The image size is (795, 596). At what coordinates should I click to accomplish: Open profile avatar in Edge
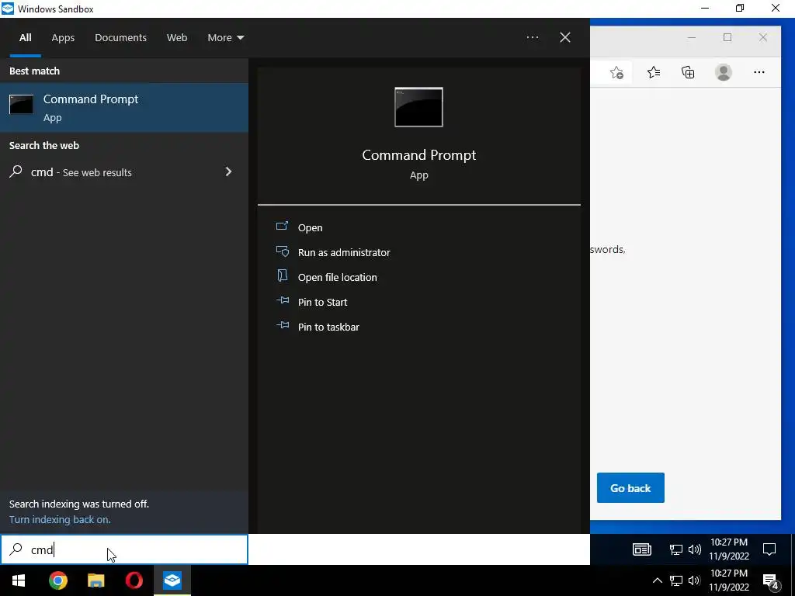724,72
